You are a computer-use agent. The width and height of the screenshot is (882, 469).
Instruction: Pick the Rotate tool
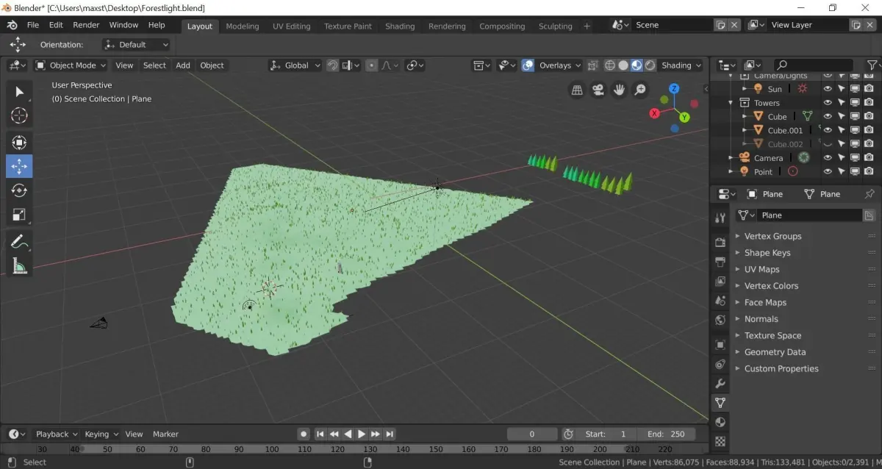[19, 190]
